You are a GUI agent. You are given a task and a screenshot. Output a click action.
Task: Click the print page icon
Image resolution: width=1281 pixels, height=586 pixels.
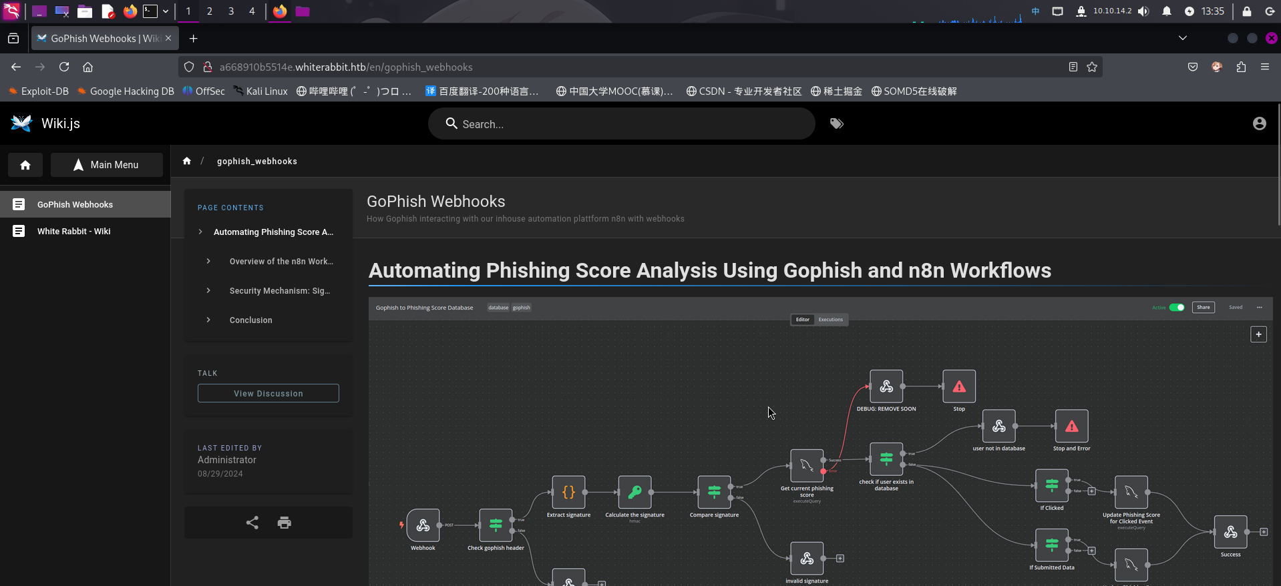click(285, 523)
